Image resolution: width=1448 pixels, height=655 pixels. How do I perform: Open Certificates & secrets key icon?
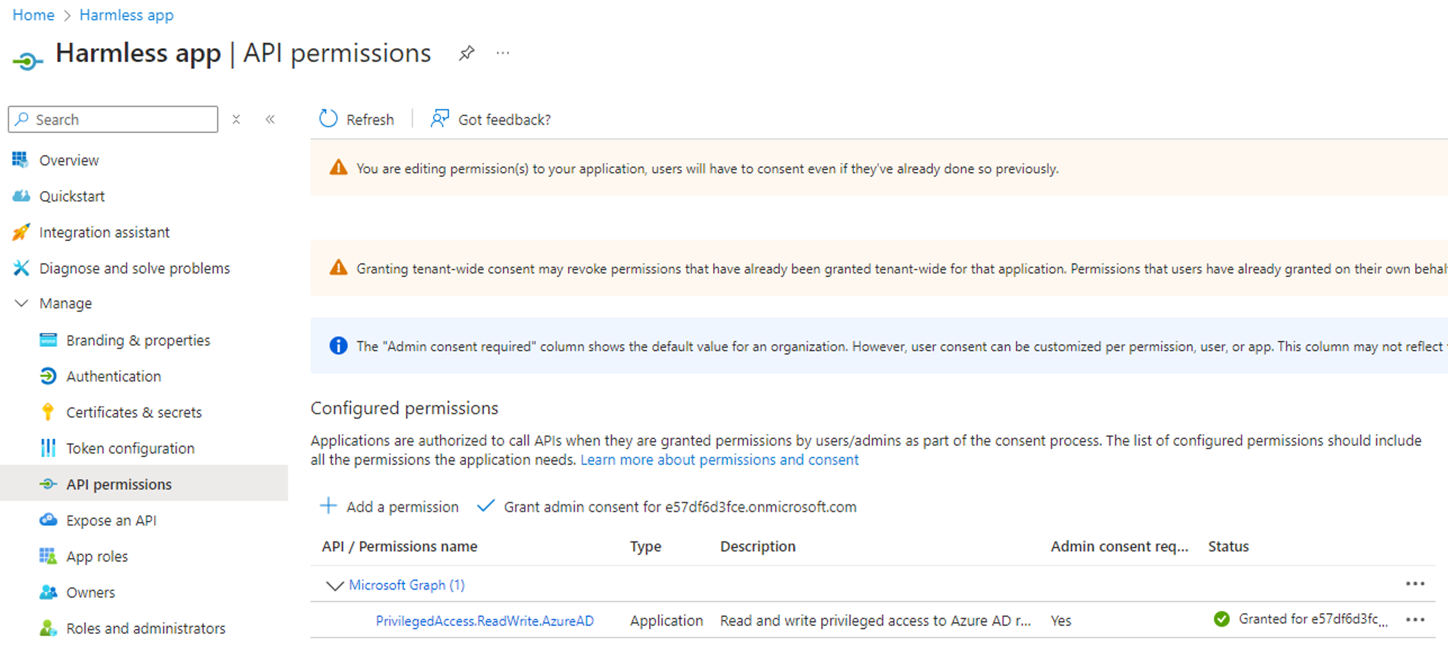tap(47, 411)
